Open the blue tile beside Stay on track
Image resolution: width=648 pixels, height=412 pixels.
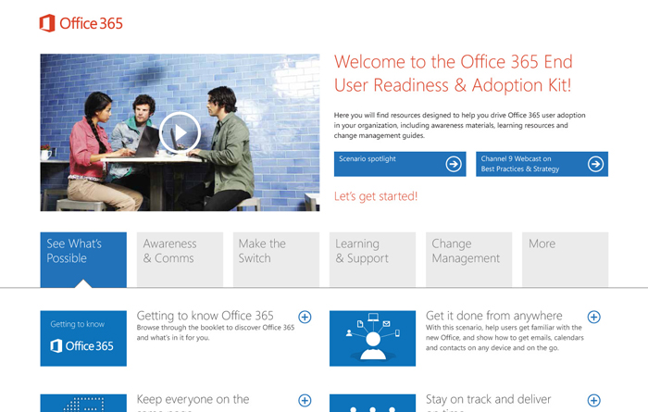tap(372, 403)
